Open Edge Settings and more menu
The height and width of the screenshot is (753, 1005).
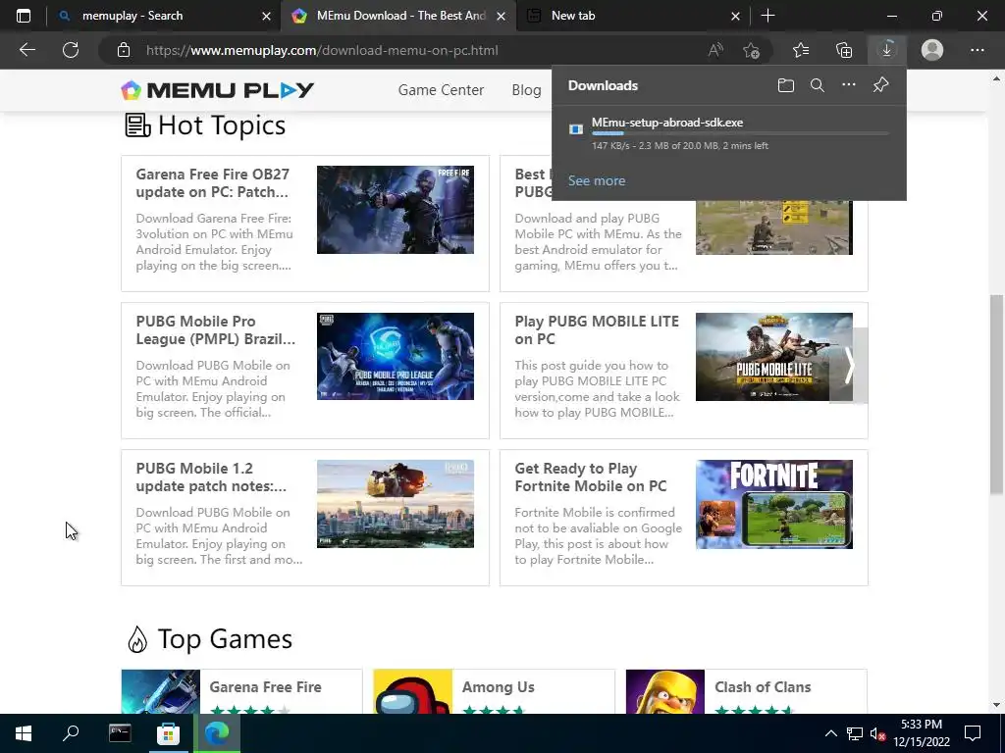977,50
